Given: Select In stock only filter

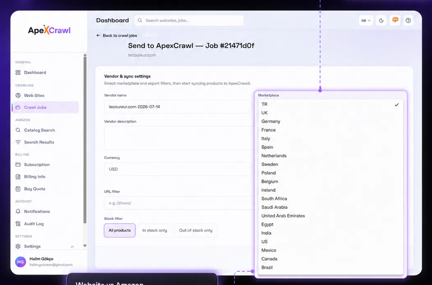Looking at the screenshot, I should [x=155, y=230].
